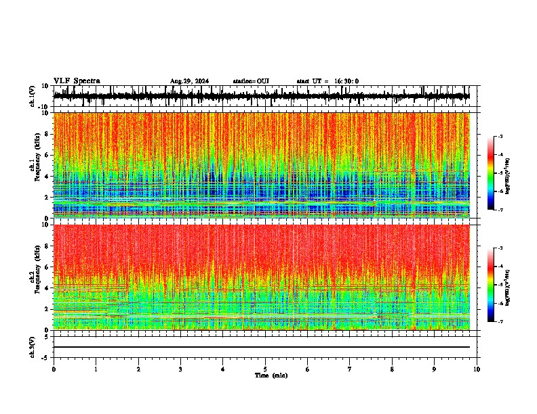The width and height of the screenshot is (537, 414).
Task: Click the 'ch.1(V)' axis label
Action: pyautogui.click(x=33, y=96)
